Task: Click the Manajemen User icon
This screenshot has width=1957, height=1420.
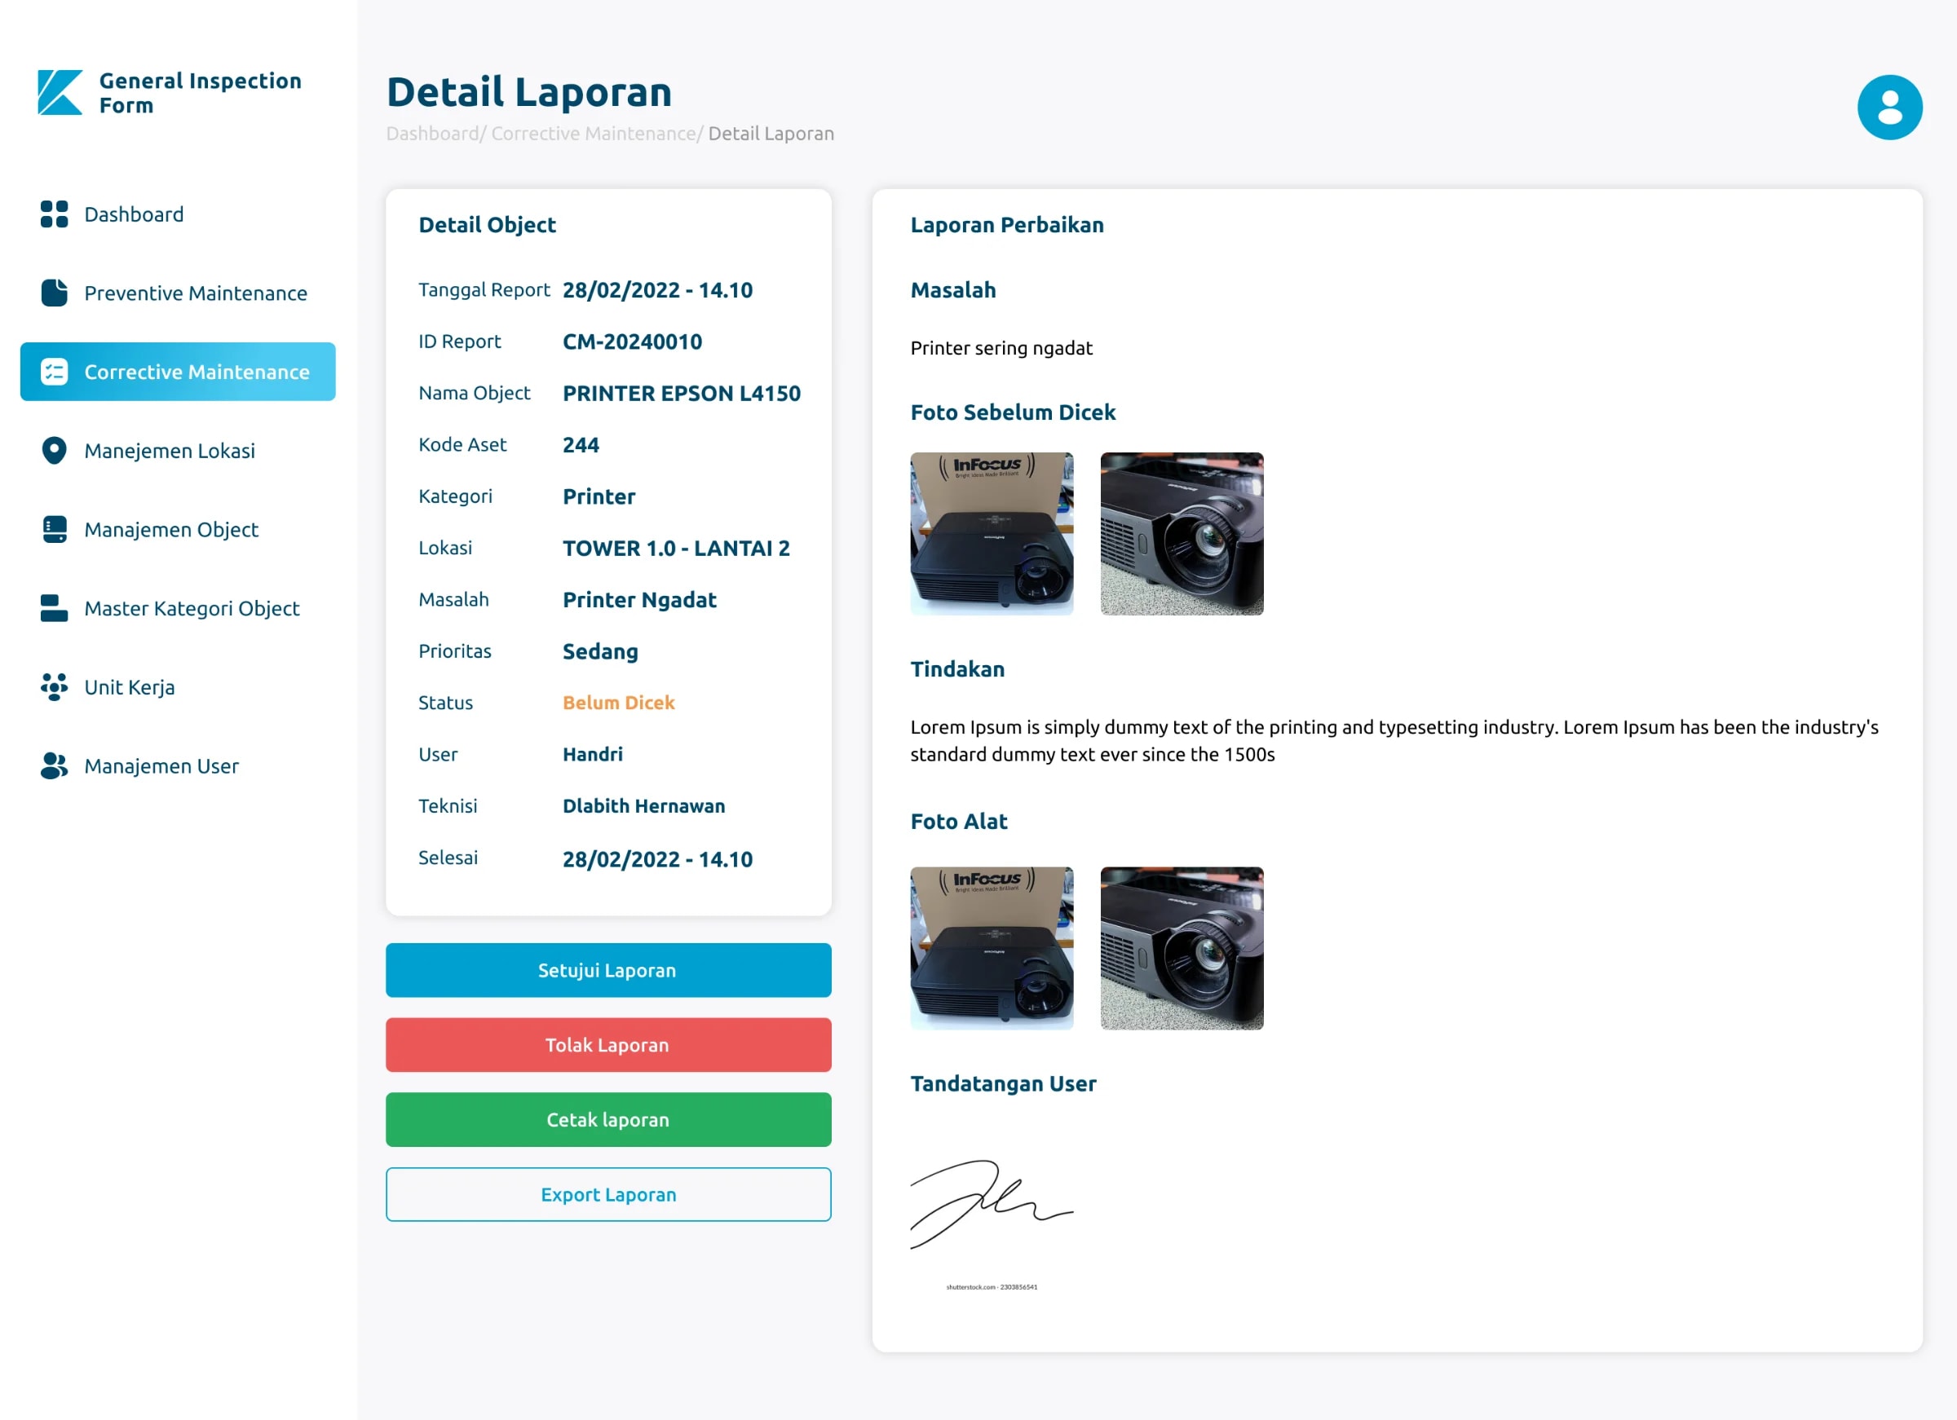Action: click(55, 766)
